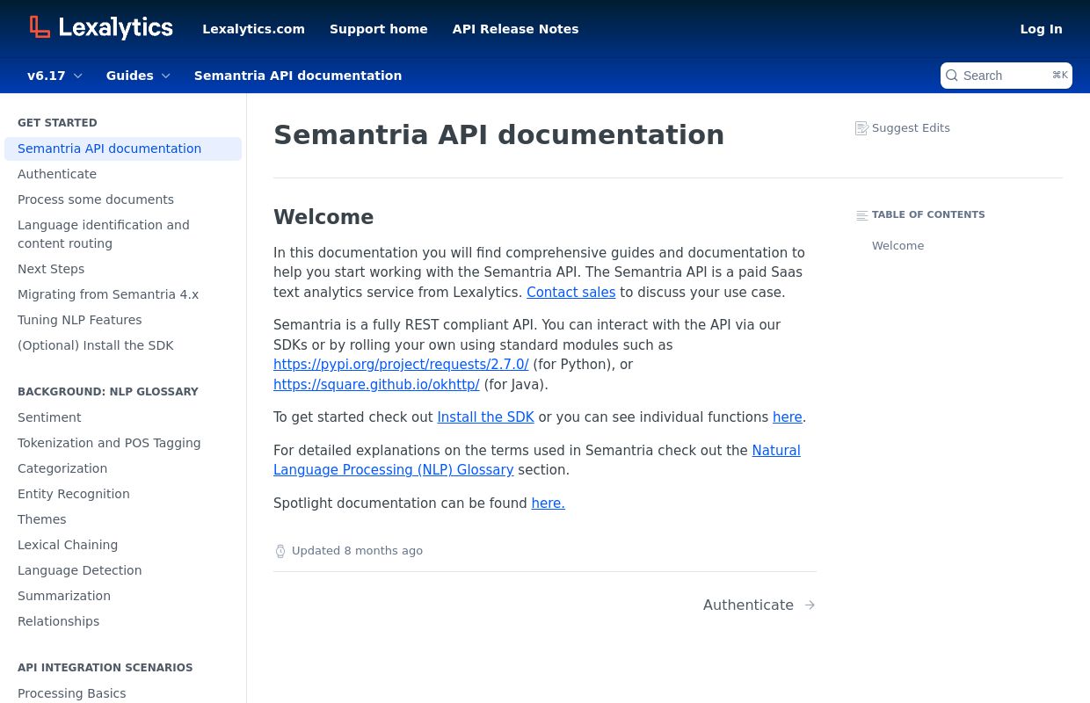Click the Welcome section heading
Image resolution: width=1090 pixels, height=703 pixels.
(x=323, y=217)
